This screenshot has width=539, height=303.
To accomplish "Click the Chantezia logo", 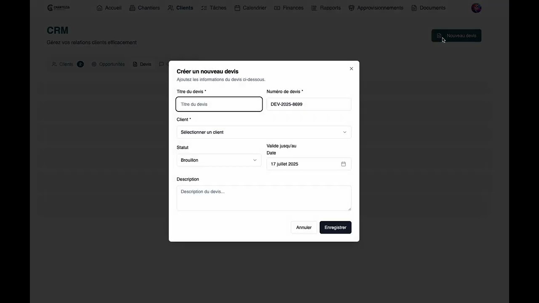I will (x=59, y=8).
